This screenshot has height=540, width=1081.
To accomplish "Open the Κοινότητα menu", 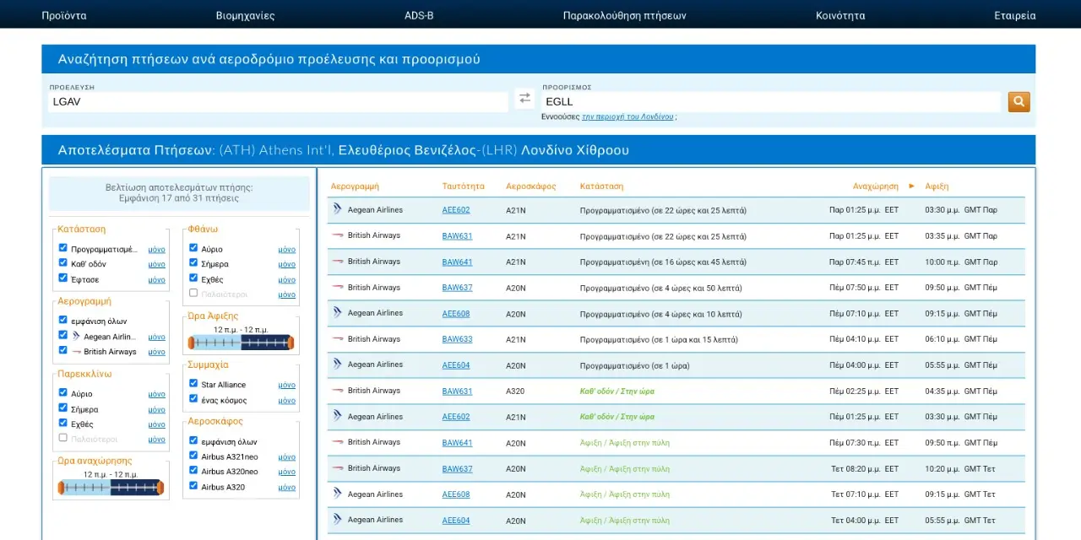I will [840, 15].
